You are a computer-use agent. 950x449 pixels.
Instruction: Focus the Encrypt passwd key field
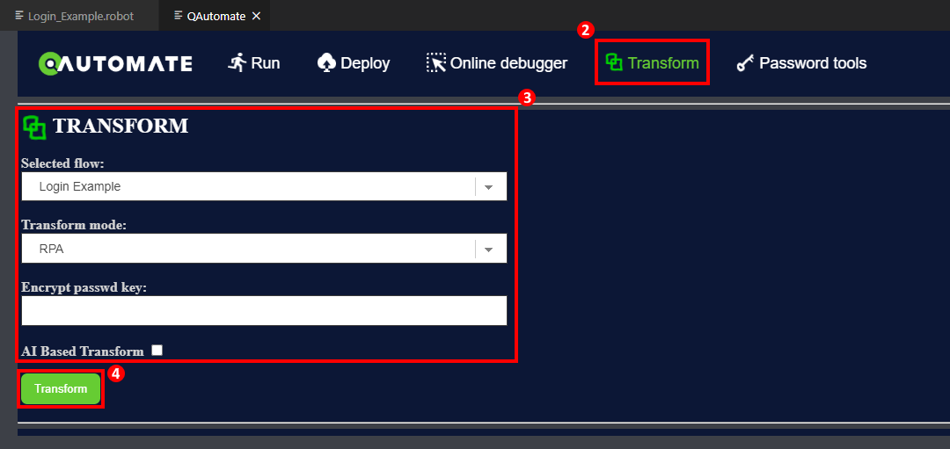tap(264, 310)
